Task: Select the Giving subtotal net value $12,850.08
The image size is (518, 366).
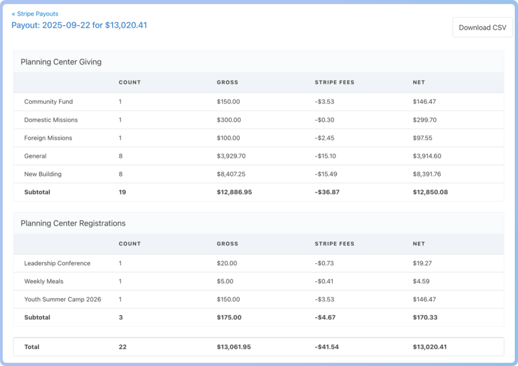Action: tap(430, 192)
